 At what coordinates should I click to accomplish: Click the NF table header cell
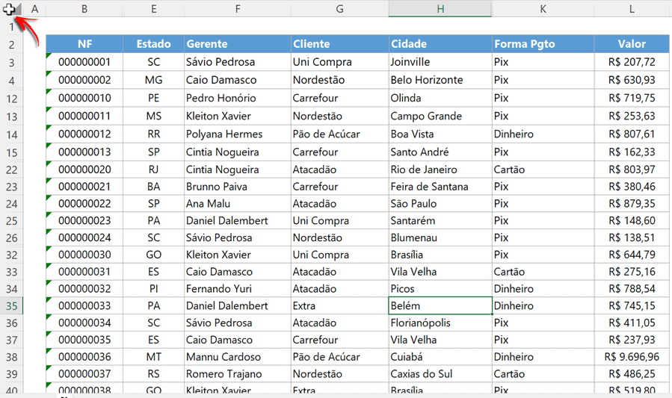tap(84, 44)
